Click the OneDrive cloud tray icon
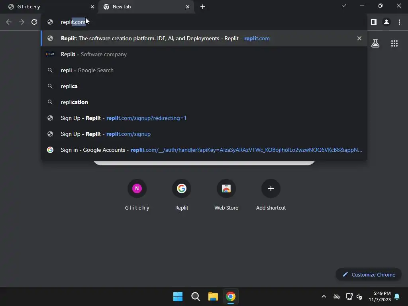 (x=337, y=296)
